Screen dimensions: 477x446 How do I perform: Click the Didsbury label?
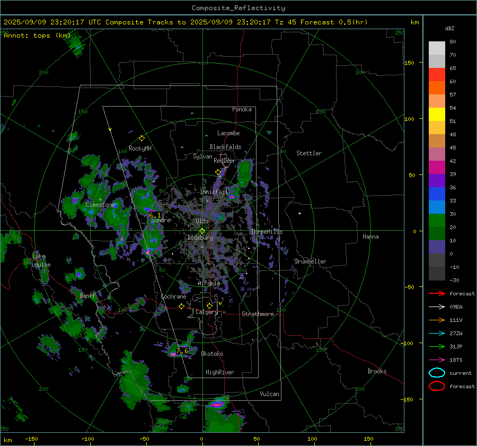[x=200, y=238]
